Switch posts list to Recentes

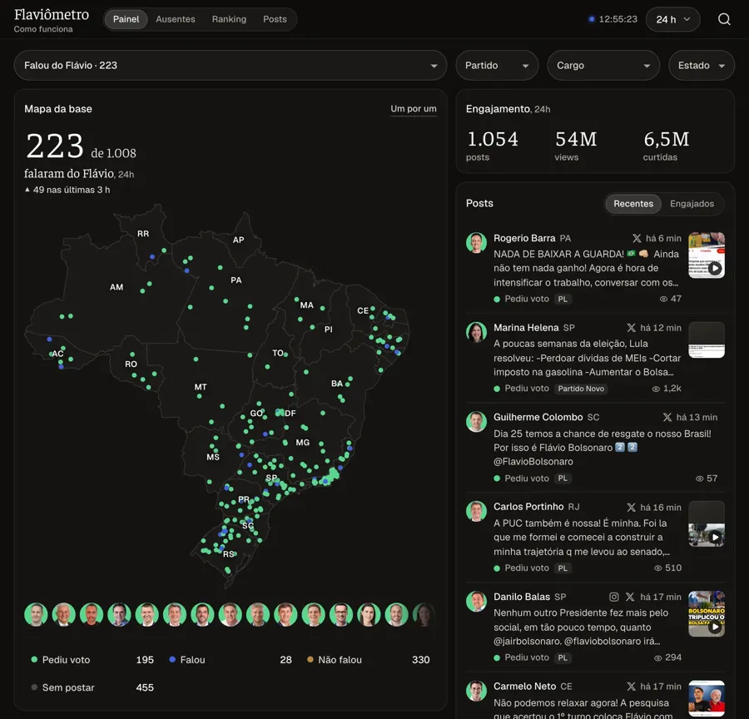[633, 204]
